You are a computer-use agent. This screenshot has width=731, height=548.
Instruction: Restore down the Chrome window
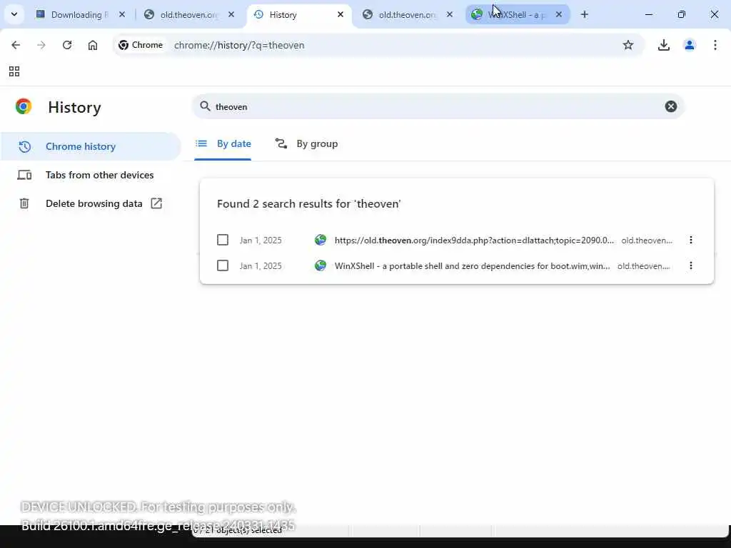[x=681, y=14]
